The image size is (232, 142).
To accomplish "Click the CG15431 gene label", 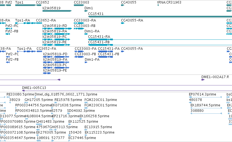I will (96, 14).
